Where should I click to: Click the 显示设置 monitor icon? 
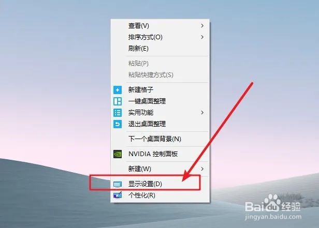pos(118,184)
